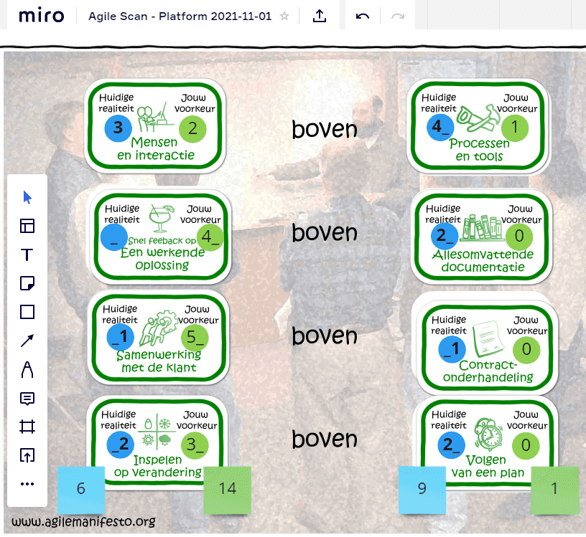
Task: Open the templates tool
Action: point(27,226)
